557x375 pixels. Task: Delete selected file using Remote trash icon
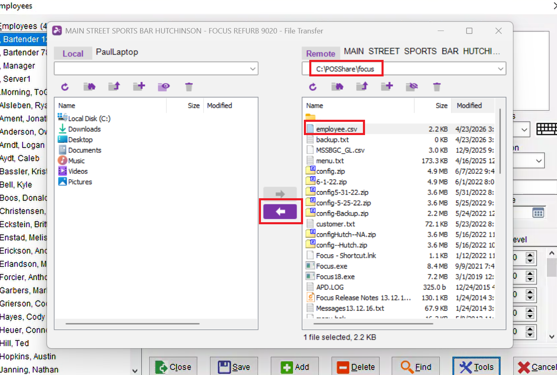(437, 87)
